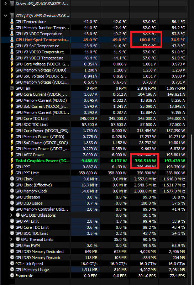Click the 2,978 RPM fan maximum value

click(x=147, y=88)
